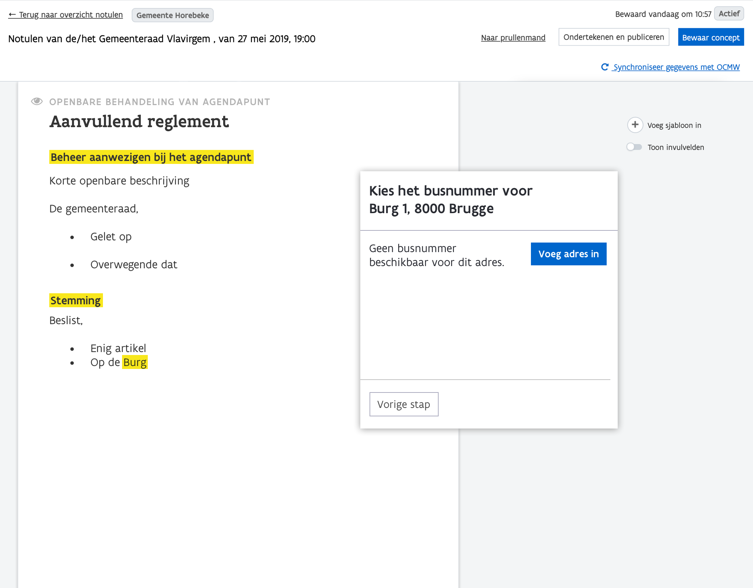Return via Terug naar overzicht notulen
Image resolution: width=753 pixels, height=588 pixels.
click(71, 15)
